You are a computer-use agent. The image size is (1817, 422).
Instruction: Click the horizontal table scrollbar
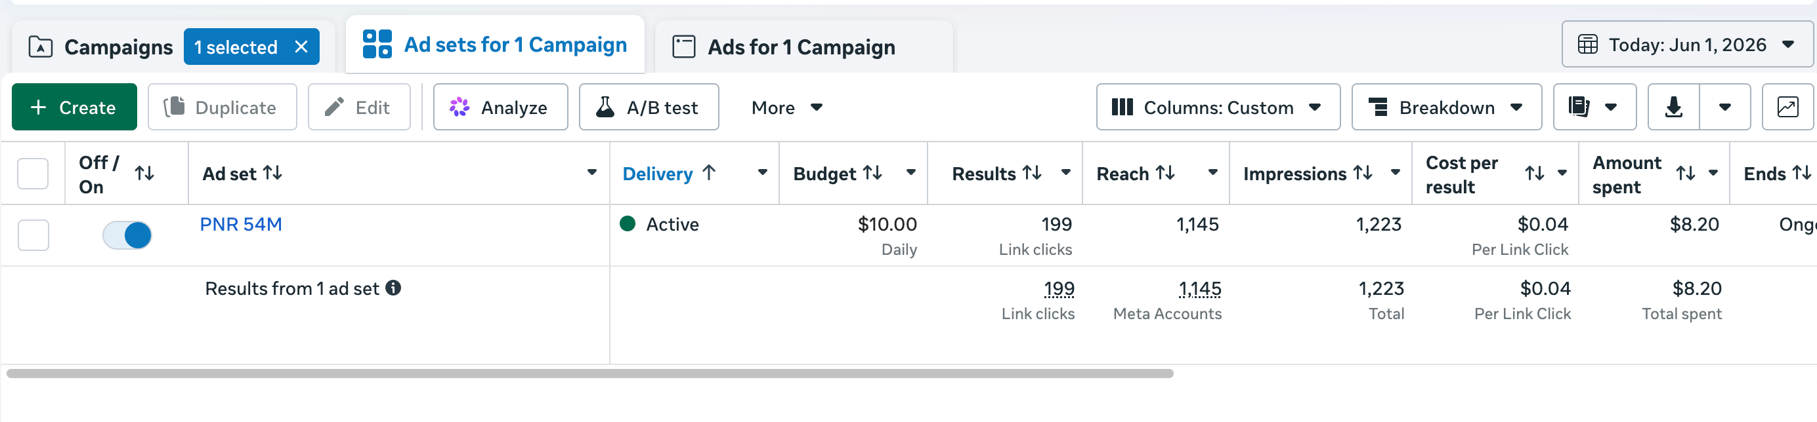(x=589, y=374)
